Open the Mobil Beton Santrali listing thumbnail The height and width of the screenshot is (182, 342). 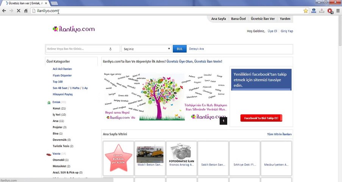point(150,154)
